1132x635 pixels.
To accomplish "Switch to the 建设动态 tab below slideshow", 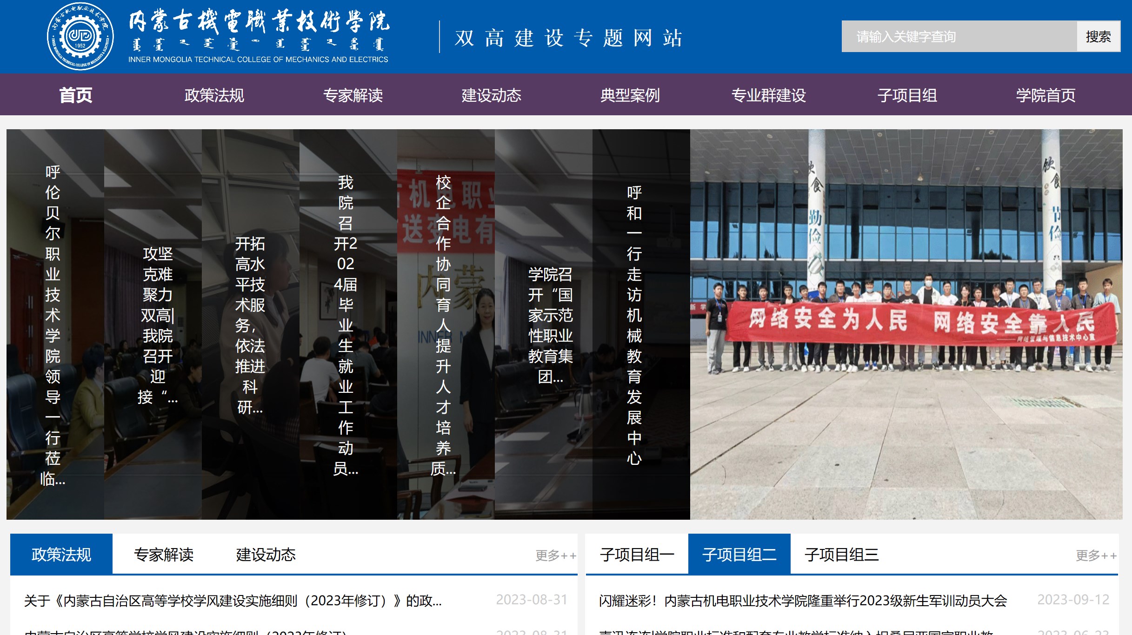I will 266,554.
